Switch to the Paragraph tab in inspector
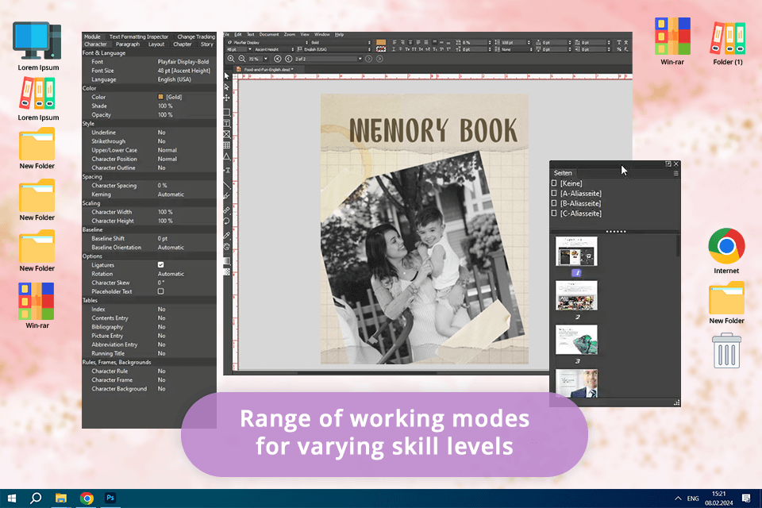 [x=127, y=44]
